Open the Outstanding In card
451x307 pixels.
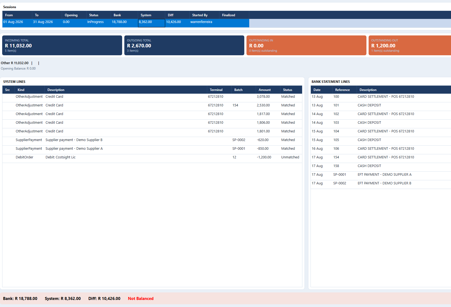(x=306, y=45)
